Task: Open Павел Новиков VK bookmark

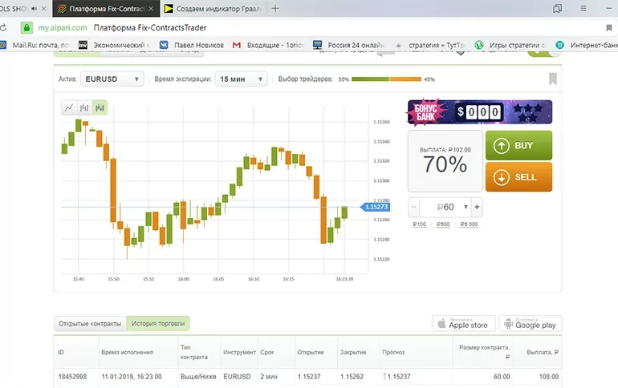Action: coord(192,45)
